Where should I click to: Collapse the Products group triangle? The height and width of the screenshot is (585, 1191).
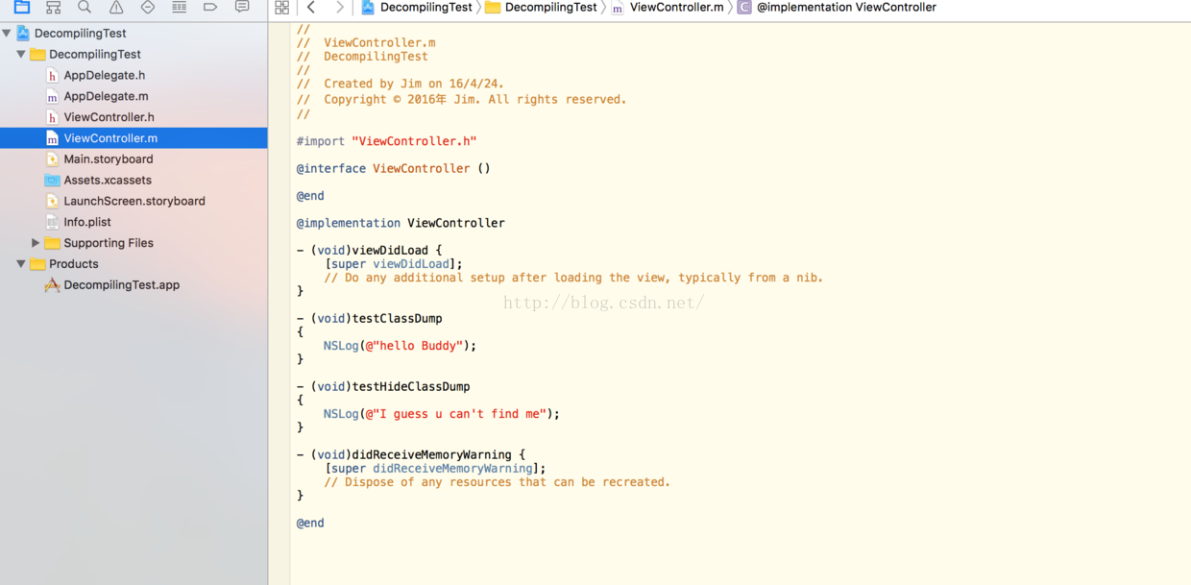click(x=21, y=264)
